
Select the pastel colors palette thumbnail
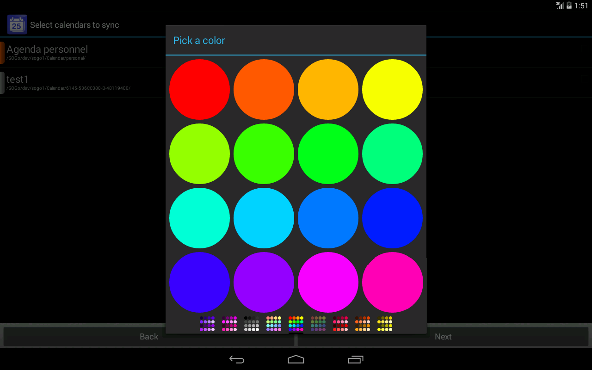(x=274, y=324)
